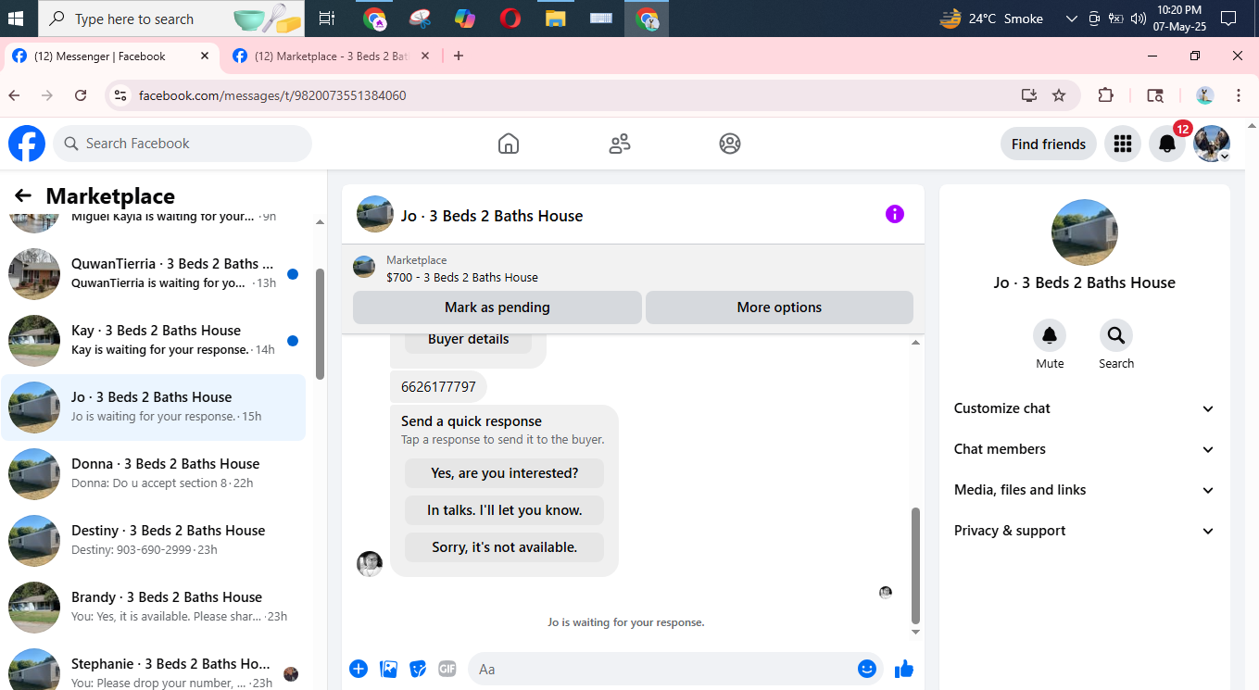Viewport: 1259px width, 690px height.
Task: Reload the page in browser toolbar
Action: [81, 95]
